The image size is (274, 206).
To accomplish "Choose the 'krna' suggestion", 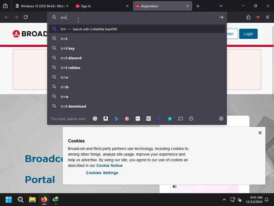I will (x=137, y=97).
